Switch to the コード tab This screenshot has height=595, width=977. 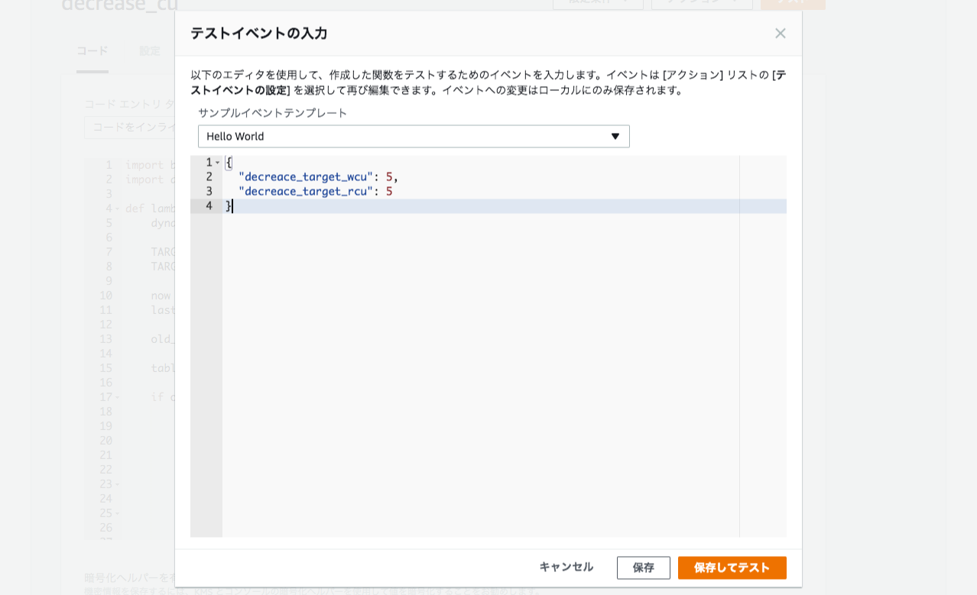(x=92, y=50)
